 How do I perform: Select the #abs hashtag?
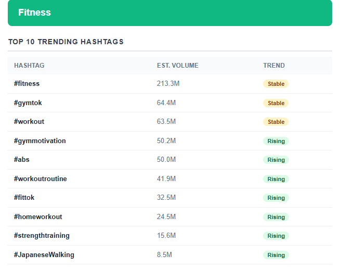pos(22,159)
